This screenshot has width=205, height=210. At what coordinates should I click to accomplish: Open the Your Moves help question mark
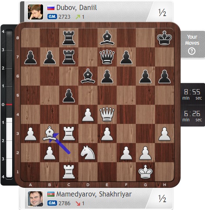[x=192, y=51]
